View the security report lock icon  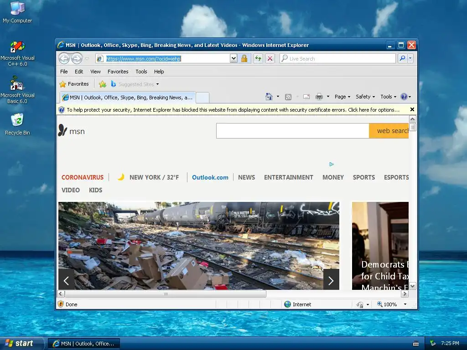[244, 59]
